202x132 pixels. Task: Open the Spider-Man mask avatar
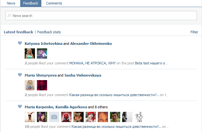tap(66, 117)
